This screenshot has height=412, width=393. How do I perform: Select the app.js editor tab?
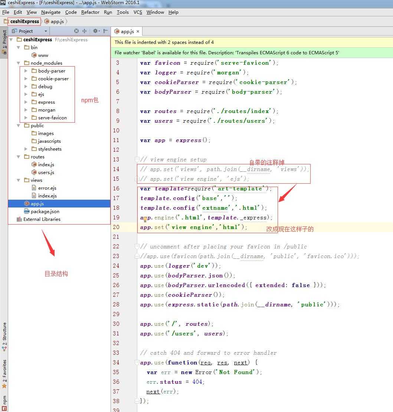point(127,31)
